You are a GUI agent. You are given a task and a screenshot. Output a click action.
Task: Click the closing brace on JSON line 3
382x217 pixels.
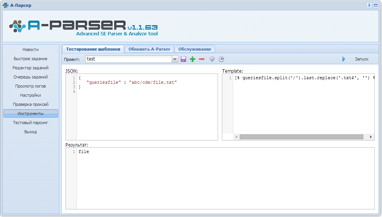(80, 87)
